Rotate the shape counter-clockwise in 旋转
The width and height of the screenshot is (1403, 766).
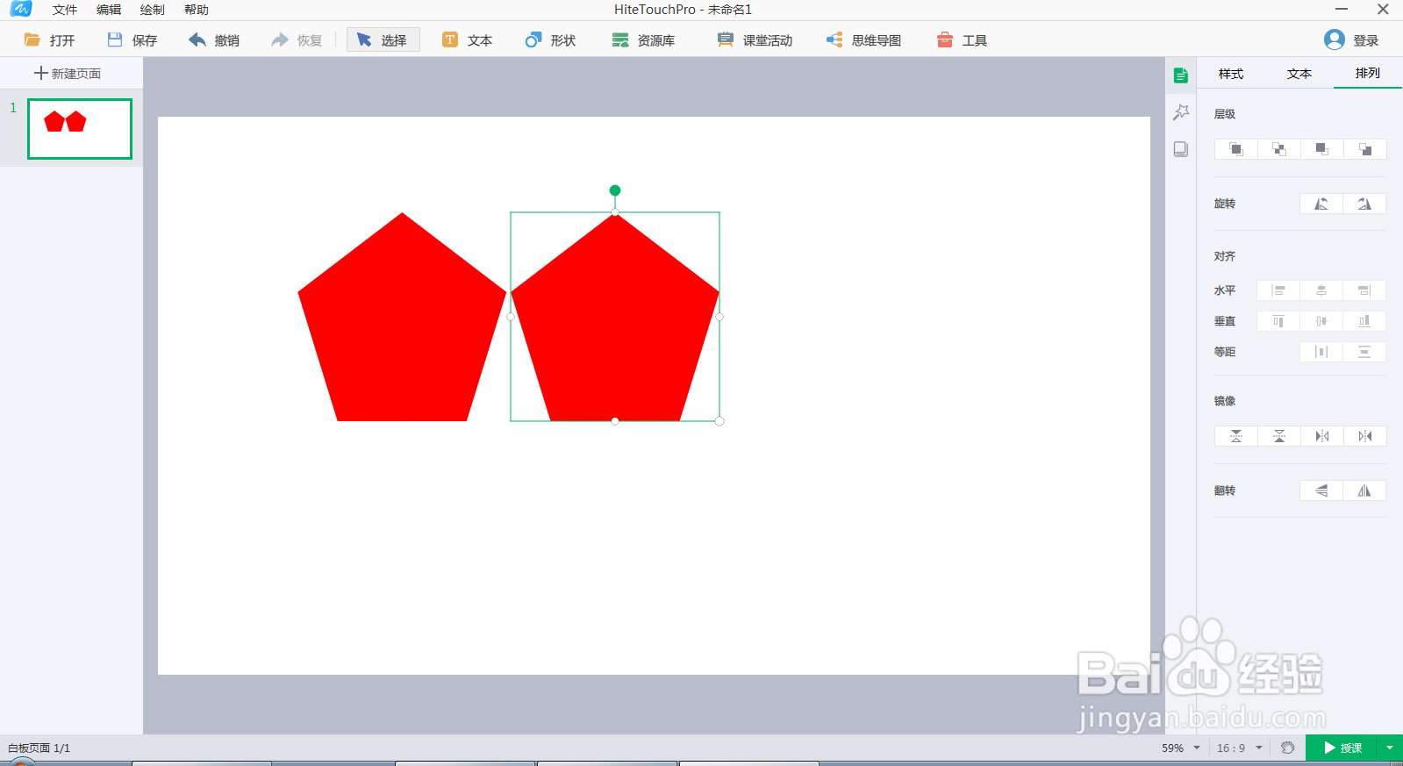[x=1321, y=204]
